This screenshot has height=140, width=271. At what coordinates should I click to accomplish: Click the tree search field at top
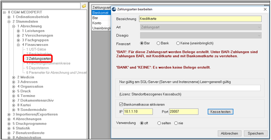[x=41, y=6]
